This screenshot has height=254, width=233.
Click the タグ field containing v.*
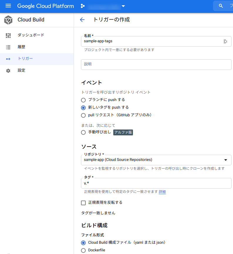(156, 183)
